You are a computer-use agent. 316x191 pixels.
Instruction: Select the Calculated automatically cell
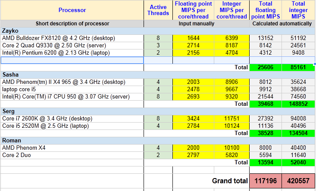click(x=282, y=24)
